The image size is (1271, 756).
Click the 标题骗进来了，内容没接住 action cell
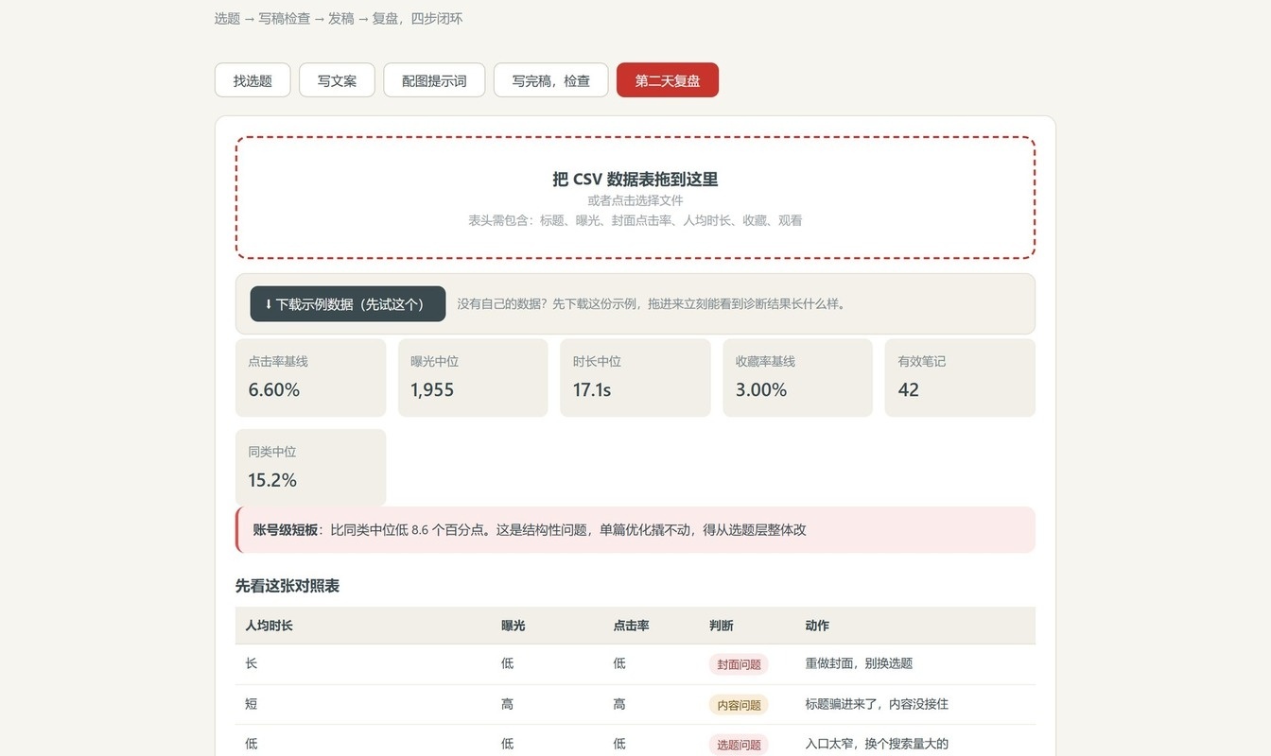coord(877,704)
